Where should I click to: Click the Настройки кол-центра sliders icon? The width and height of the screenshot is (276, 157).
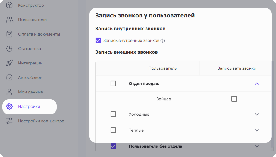click(9, 121)
